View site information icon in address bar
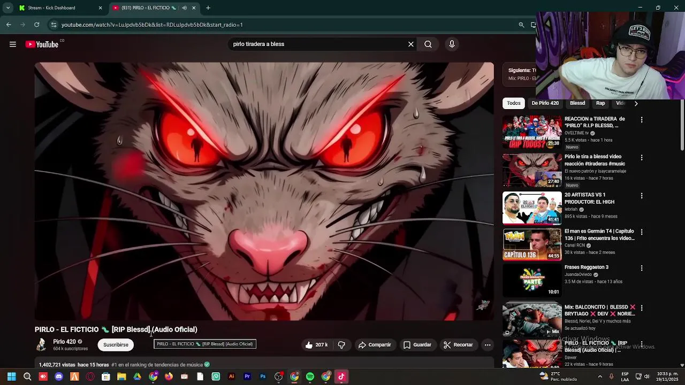685x385 pixels. (53, 25)
